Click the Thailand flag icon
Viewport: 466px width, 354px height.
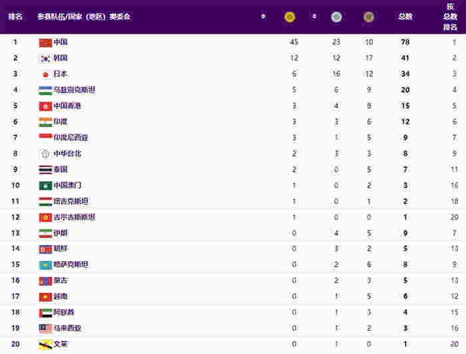click(45, 170)
